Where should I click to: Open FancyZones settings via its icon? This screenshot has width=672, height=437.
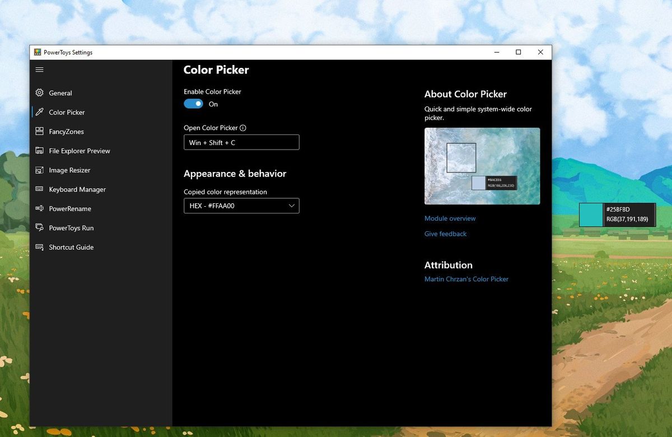[x=39, y=131]
